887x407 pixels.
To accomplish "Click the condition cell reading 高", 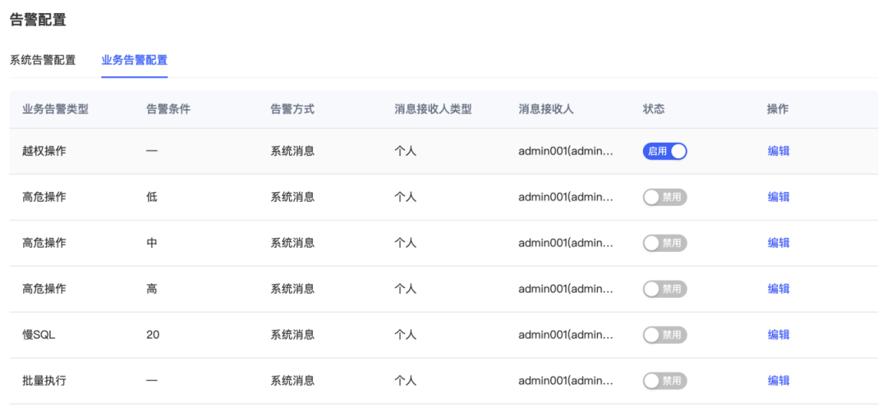I will coord(152,289).
